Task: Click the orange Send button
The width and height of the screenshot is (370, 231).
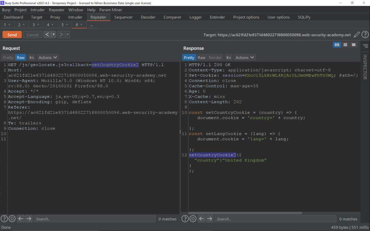Action: [x=12, y=35]
